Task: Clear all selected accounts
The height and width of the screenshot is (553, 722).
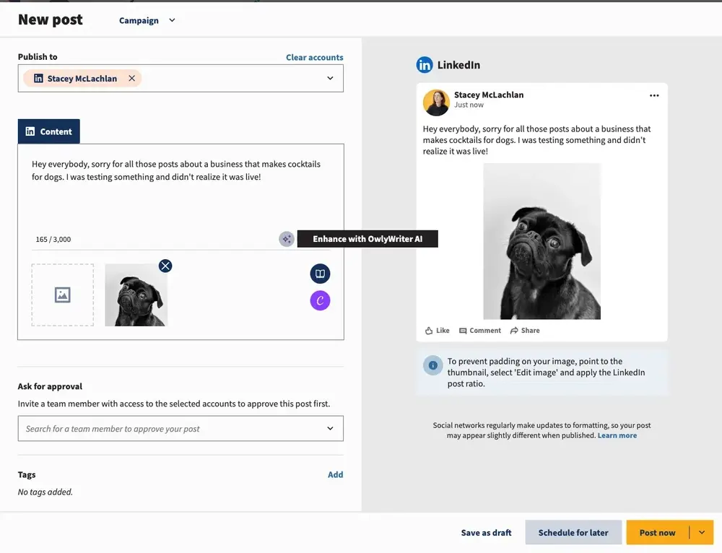Action: (x=315, y=57)
